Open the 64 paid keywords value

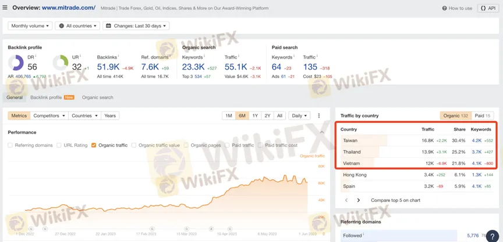coord(277,67)
